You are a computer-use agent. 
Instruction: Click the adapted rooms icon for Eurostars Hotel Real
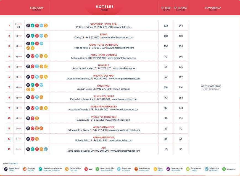[32, 25]
